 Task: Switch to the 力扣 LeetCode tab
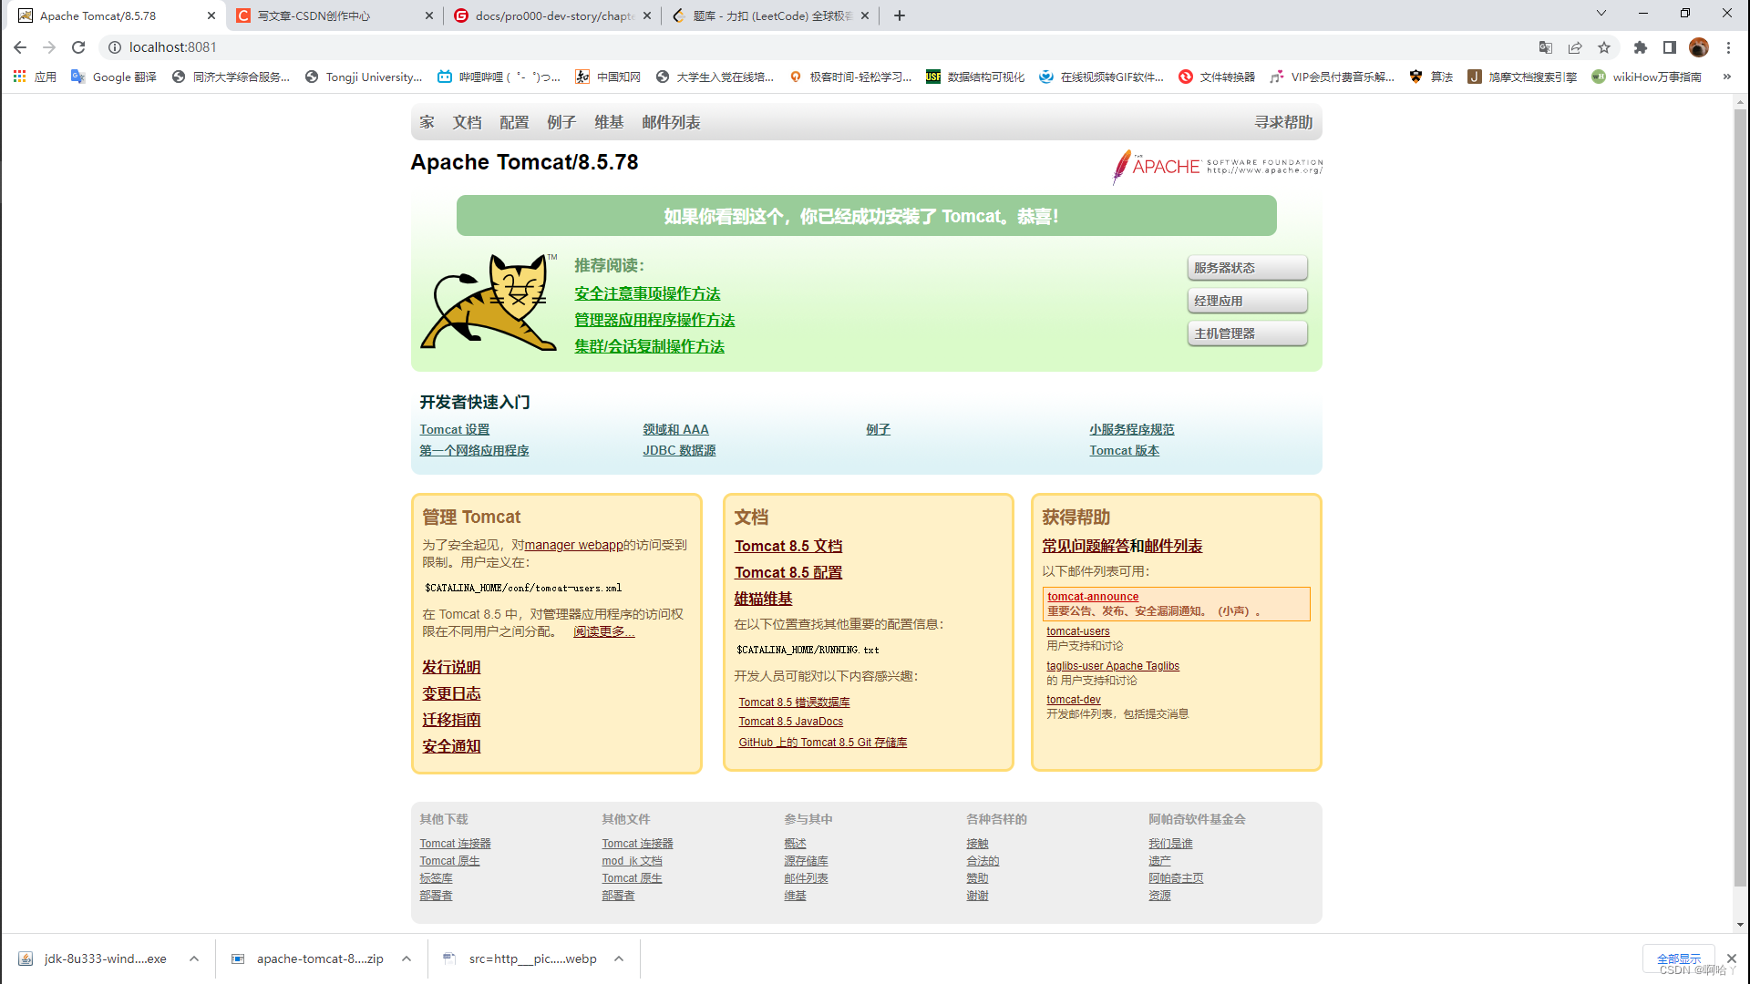click(x=771, y=15)
